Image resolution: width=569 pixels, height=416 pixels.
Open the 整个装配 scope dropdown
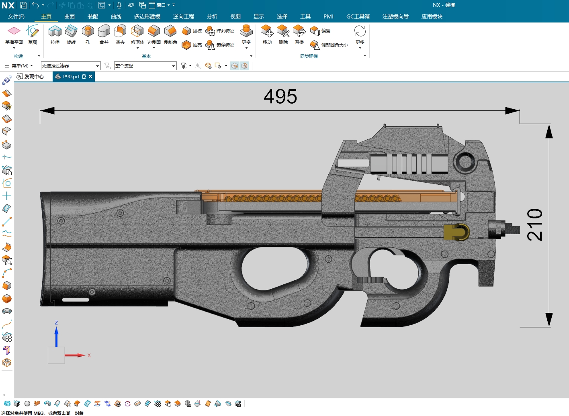[145, 66]
